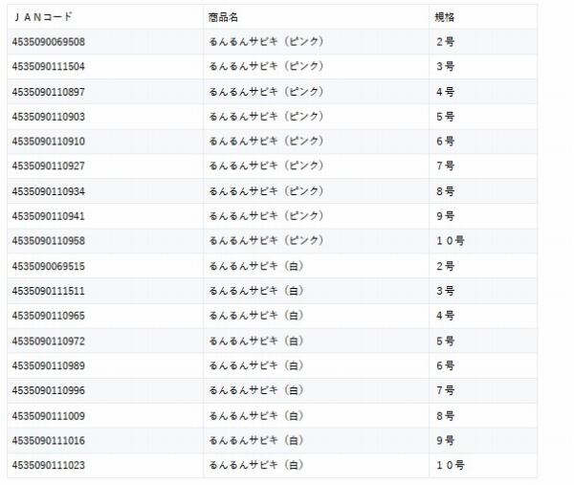Select JAN code 4535090110958

coord(49,241)
